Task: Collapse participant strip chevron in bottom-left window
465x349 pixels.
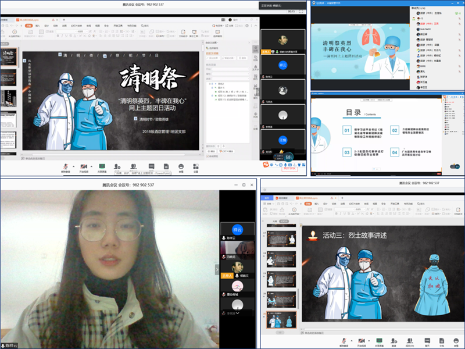Action: tap(237, 312)
